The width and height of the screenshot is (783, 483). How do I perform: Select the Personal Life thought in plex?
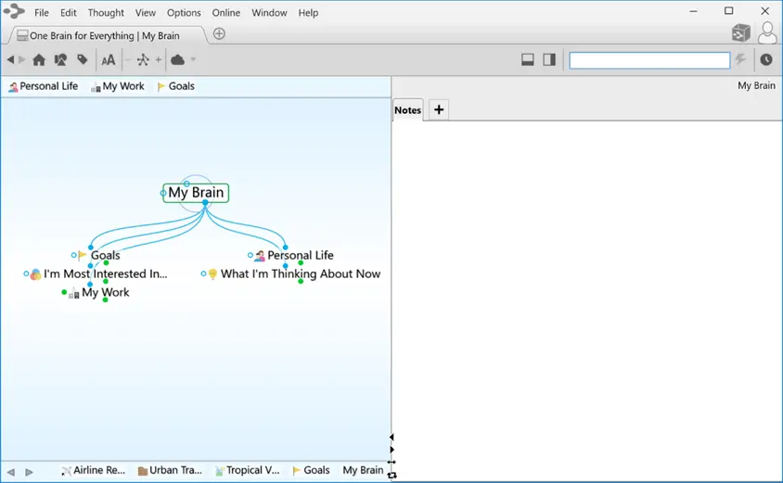point(300,255)
